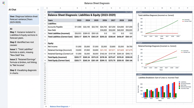Click the red 'Correct Link' legend entry

click(185, 52)
